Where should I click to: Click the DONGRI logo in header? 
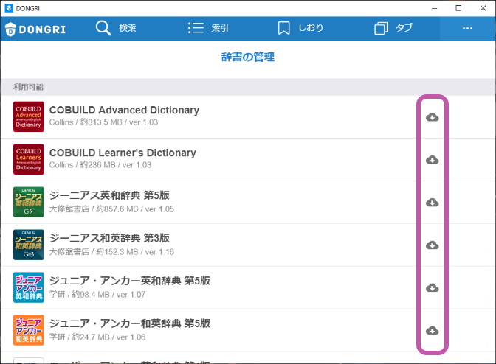pyautogui.click(x=35, y=29)
